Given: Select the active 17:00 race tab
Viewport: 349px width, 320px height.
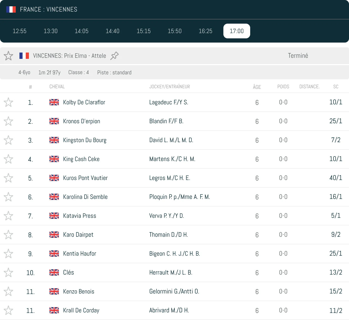Looking at the screenshot, I should (237, 31).
